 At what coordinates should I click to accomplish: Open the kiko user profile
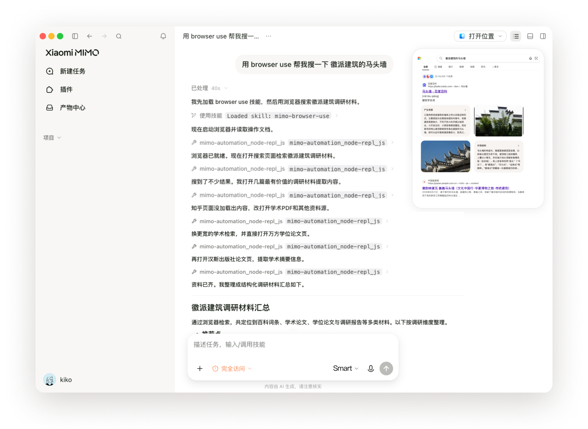coord(58,379)
